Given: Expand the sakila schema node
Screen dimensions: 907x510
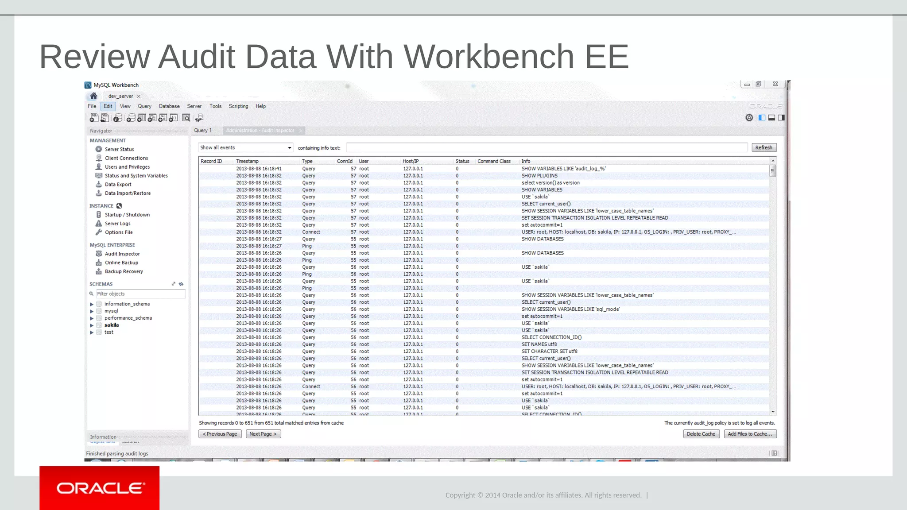Looking at the screenshot, I should click(x=92, y=325).
